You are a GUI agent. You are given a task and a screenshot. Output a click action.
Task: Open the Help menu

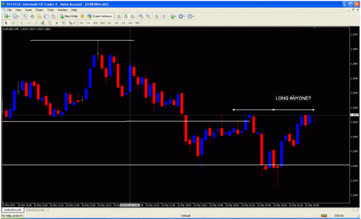pyautogui.click(x=74, y=10)
